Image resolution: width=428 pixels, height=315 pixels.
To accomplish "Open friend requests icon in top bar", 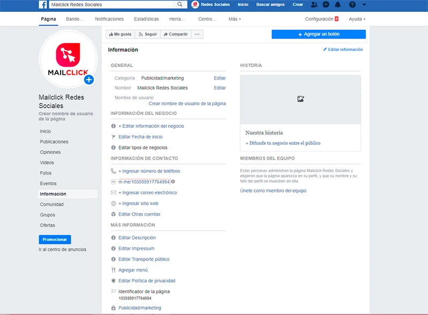I will click(x=314, y=5).
